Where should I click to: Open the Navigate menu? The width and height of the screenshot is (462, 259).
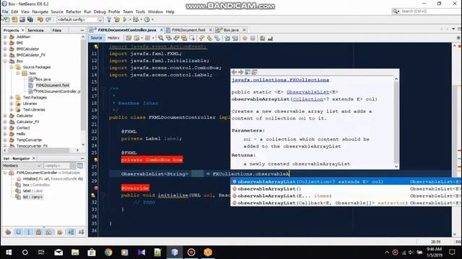tap(40, 12)
